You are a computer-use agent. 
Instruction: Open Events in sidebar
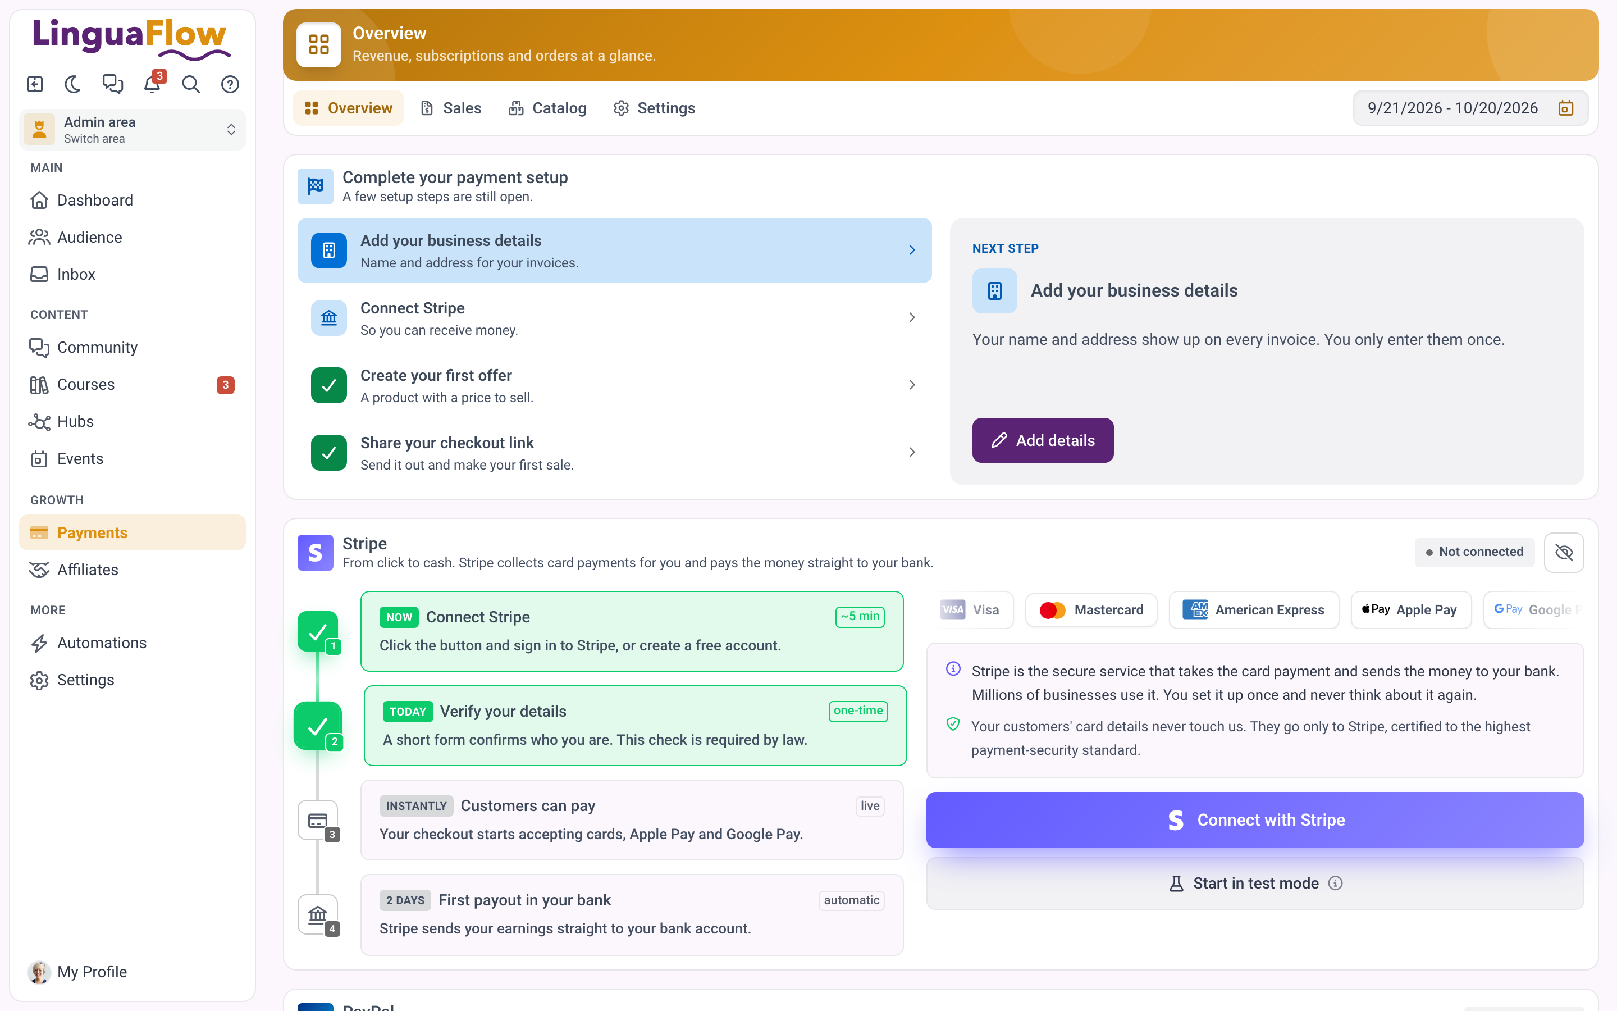[133, 459]
